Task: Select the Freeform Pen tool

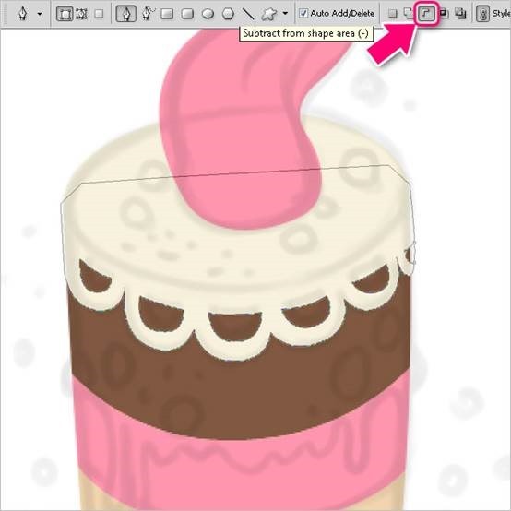Action: [x=149, y=14]
